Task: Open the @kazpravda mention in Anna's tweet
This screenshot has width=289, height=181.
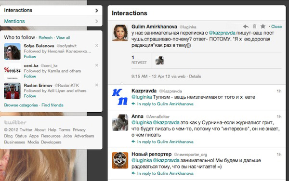Action: (x=166, y=122)
